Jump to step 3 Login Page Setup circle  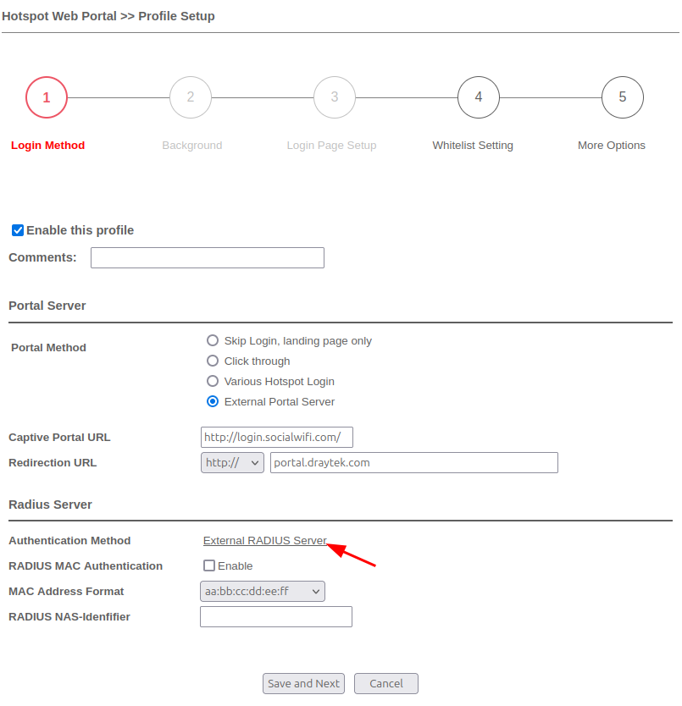pos(335,97)
